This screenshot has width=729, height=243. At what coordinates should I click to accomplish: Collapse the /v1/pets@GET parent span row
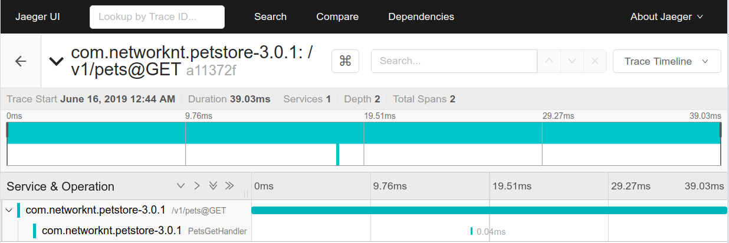pos(8,210)
